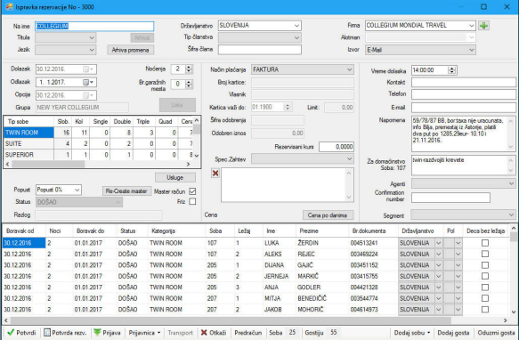Click Potvrdi with green checkmark icon
The width and height of the screenshot is (519, 340).
click(21, 332)
